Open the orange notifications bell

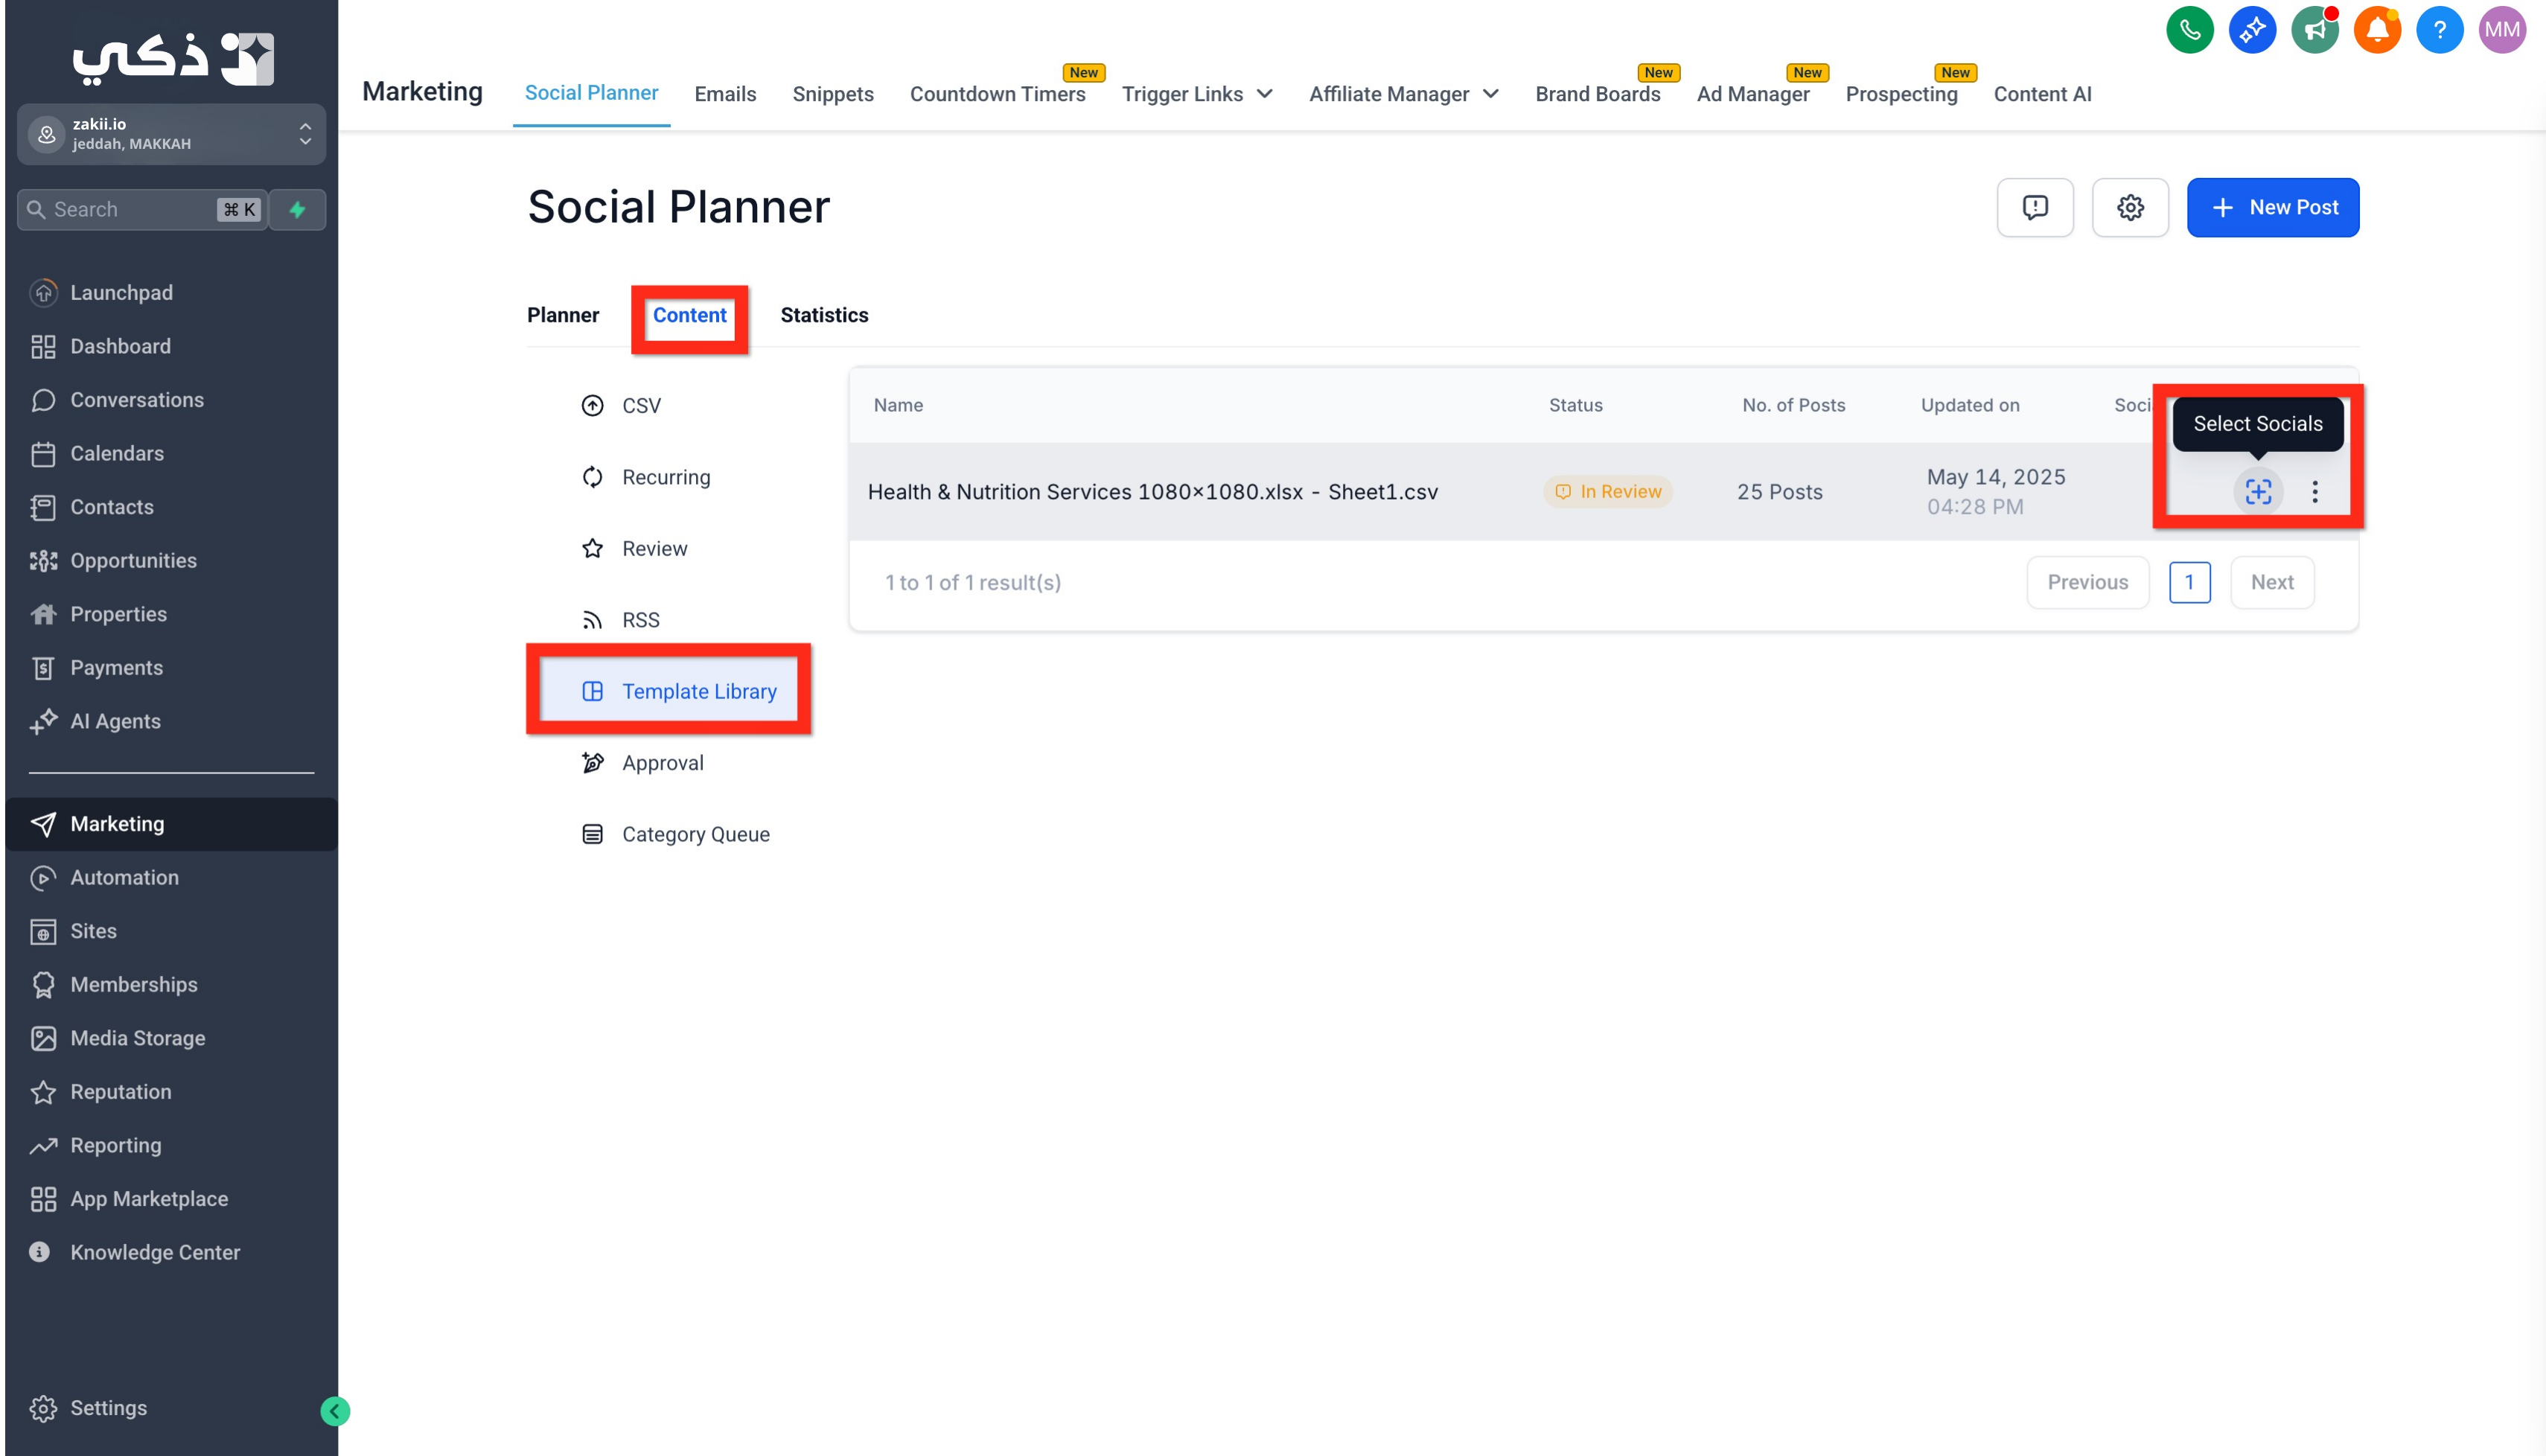pos(2376,30)
